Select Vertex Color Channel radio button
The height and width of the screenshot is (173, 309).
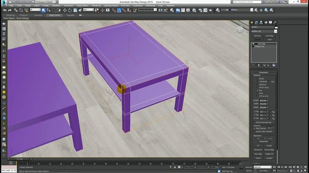click(x=254, y=131)
